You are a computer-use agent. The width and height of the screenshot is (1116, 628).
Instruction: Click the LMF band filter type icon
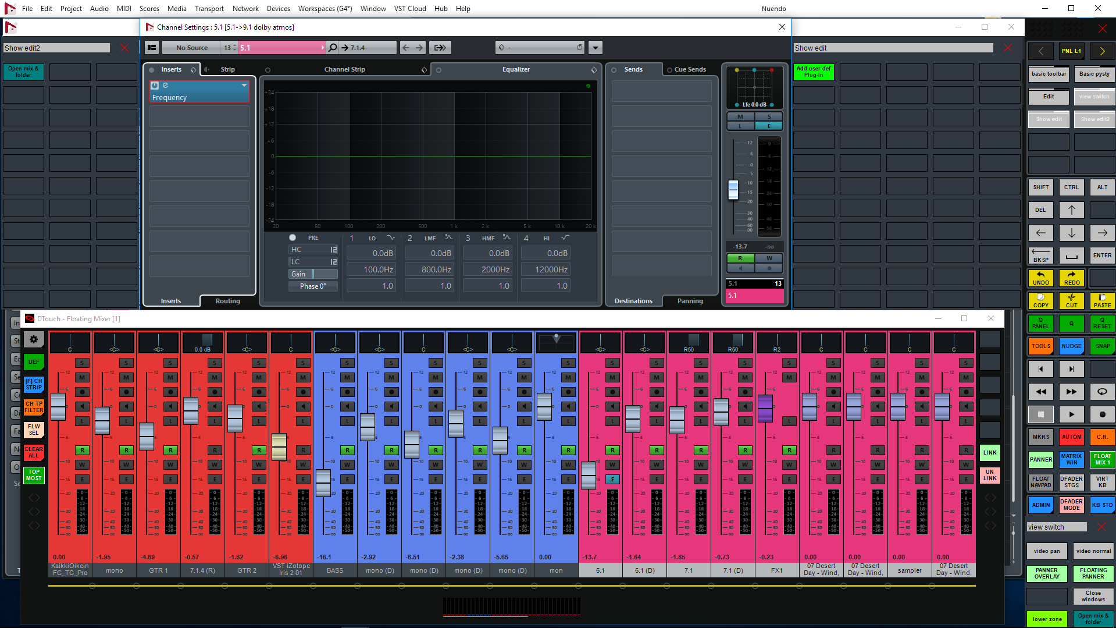(448, 237)
